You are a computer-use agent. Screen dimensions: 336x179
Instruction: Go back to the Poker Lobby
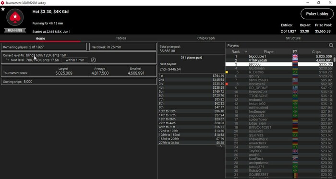click(317, 14)
